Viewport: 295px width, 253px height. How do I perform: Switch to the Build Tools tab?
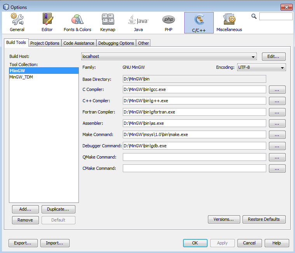coord(16,42)
